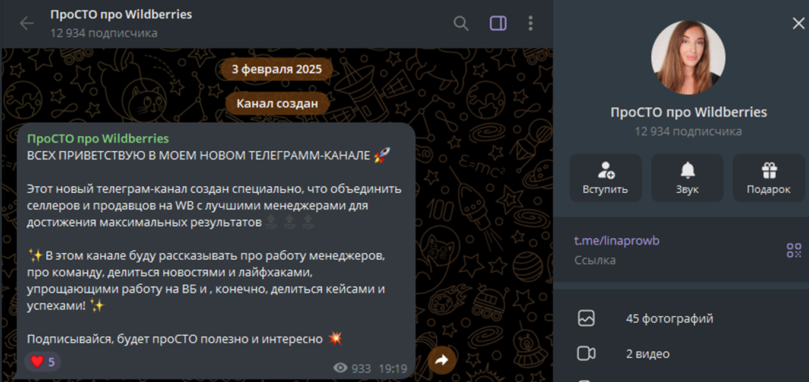Click the back arrow in chat header

(x=27, y=23)
